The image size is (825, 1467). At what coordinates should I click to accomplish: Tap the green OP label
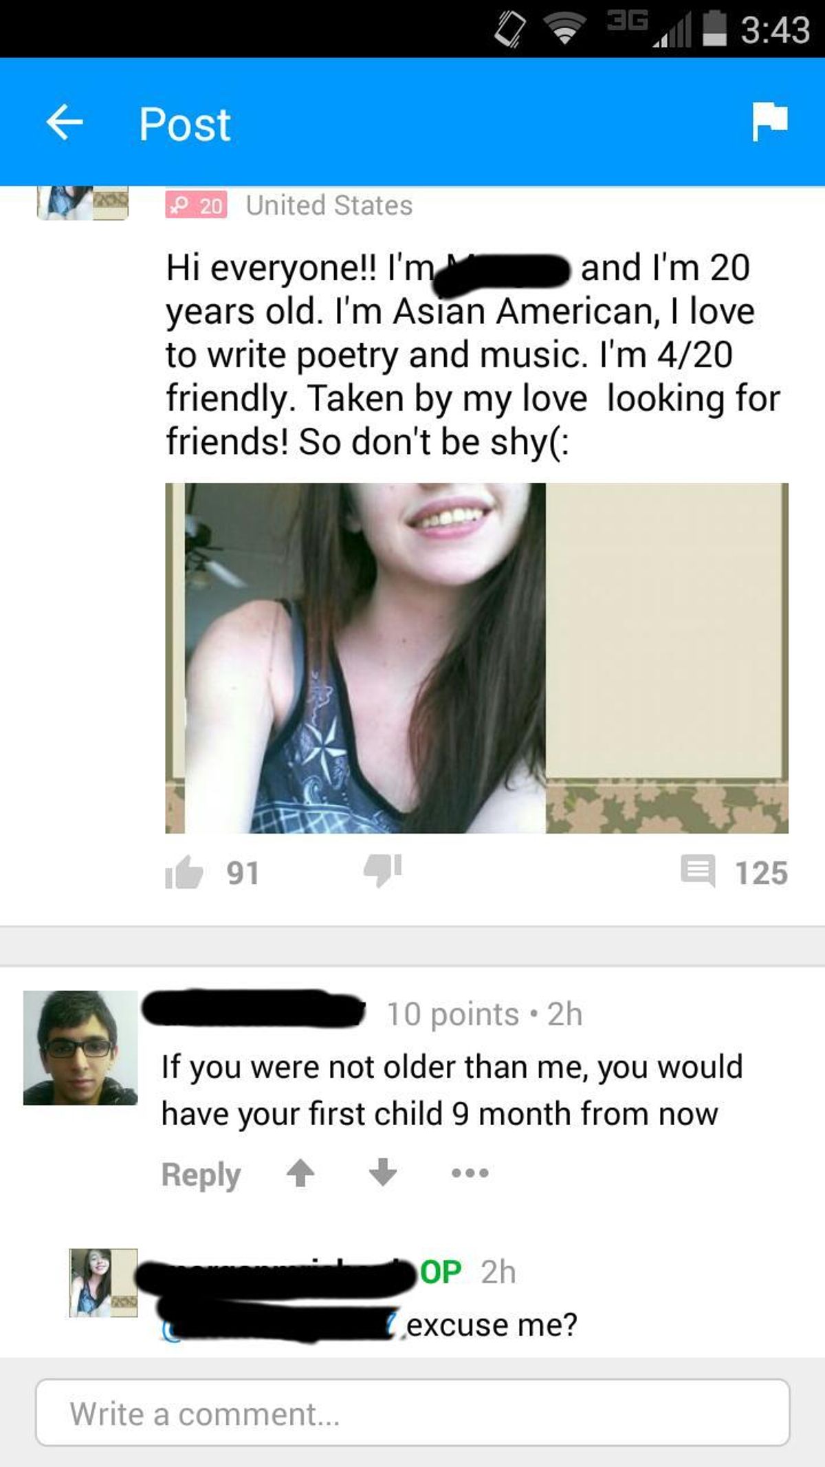(440, 1272)
